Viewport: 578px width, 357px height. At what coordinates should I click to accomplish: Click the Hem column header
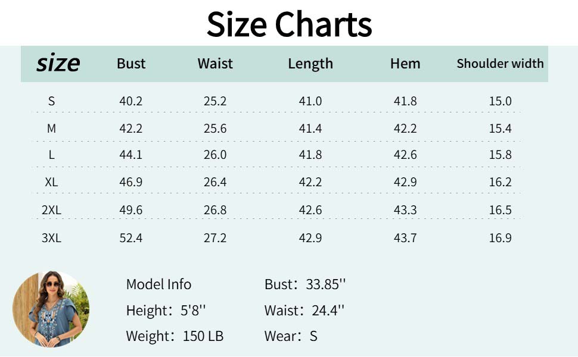coord(405,64)
